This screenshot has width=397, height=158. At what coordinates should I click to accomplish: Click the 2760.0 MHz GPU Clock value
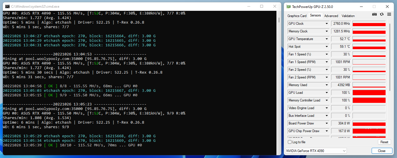coord(341,24)
